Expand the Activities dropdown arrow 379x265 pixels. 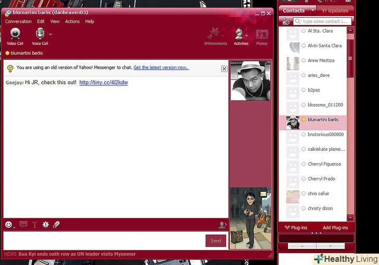point(247,35)
